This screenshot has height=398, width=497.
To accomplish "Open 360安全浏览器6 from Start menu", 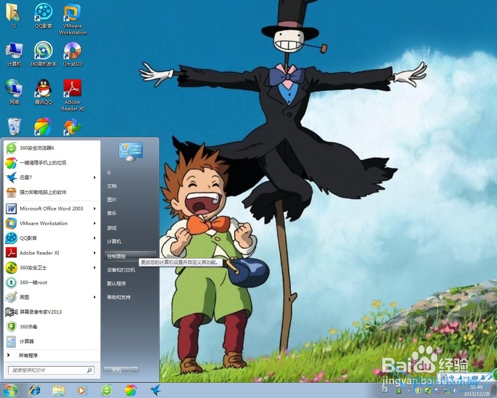I will click(37, 148).
